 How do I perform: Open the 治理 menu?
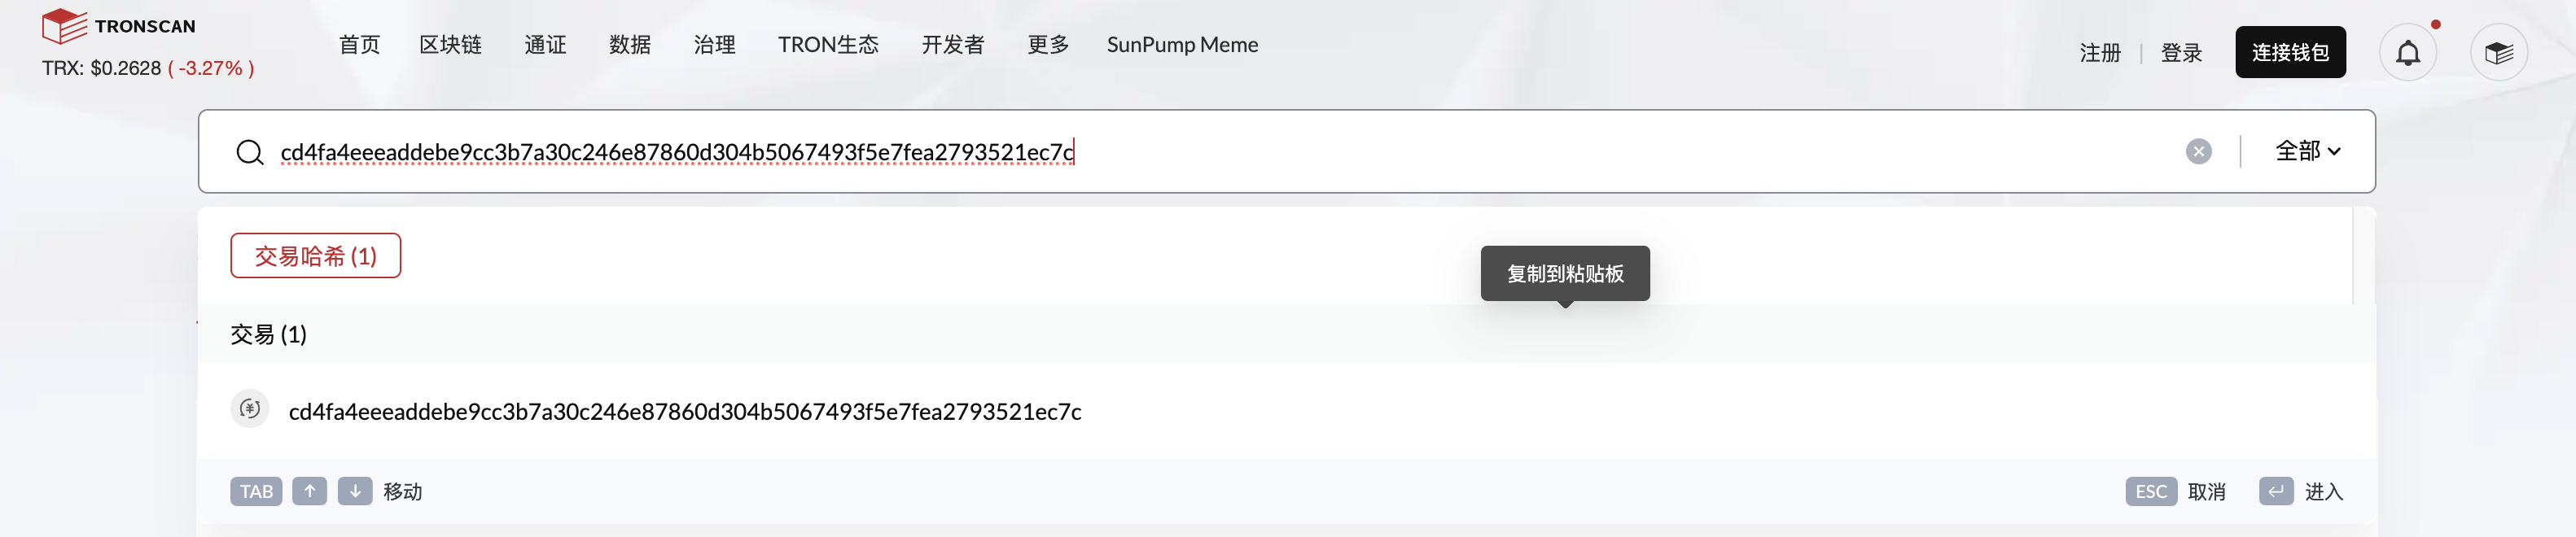[x=715, y=45]
